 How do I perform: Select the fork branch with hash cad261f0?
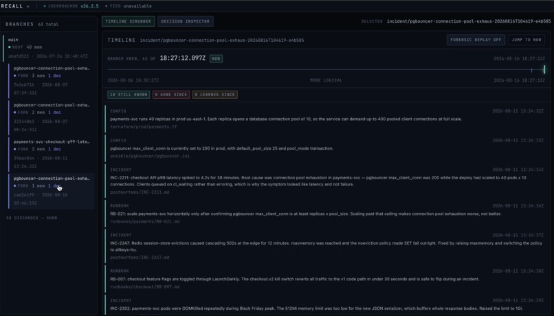52,191
